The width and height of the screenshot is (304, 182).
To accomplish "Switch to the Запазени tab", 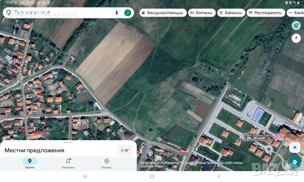I will 68,163.
